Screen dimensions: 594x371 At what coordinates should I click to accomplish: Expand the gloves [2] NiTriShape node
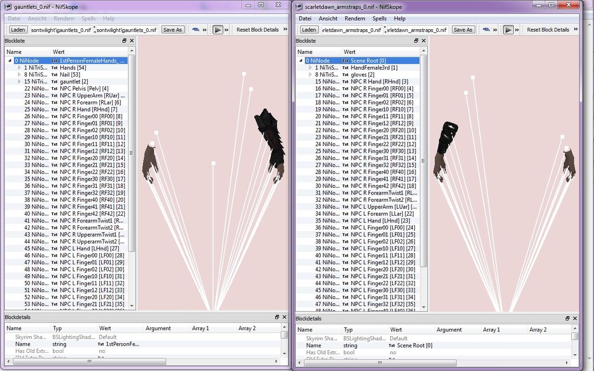[310, 75]
